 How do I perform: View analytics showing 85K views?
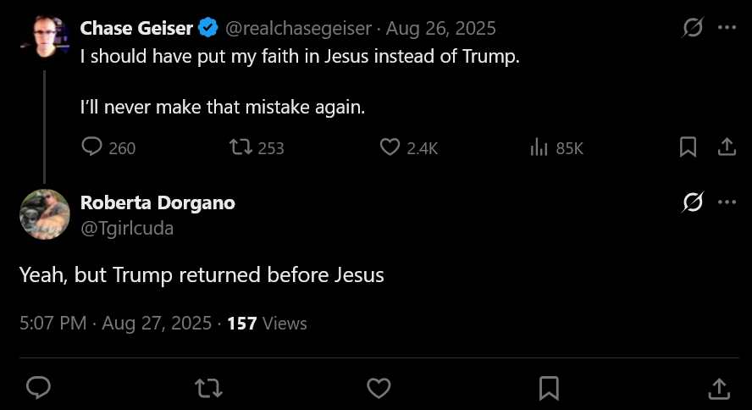(556, 147)
